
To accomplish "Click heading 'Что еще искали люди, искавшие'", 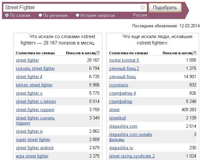I will click(158, 37).
